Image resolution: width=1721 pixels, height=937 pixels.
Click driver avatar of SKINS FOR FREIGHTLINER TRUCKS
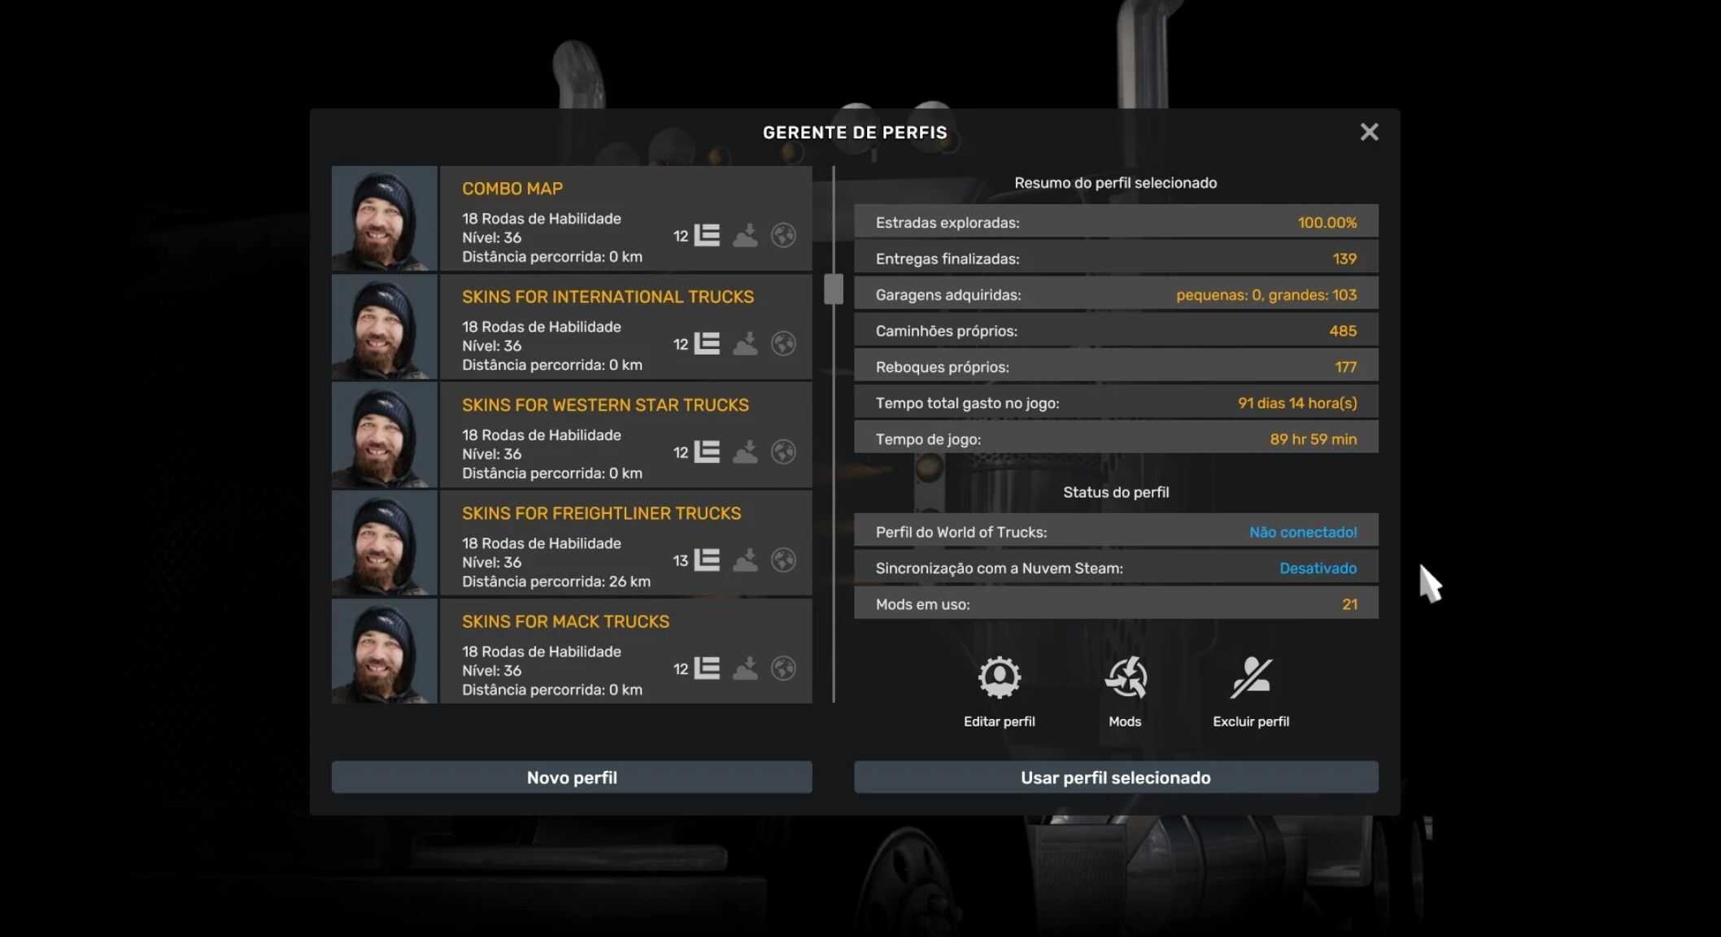point(384,543)
